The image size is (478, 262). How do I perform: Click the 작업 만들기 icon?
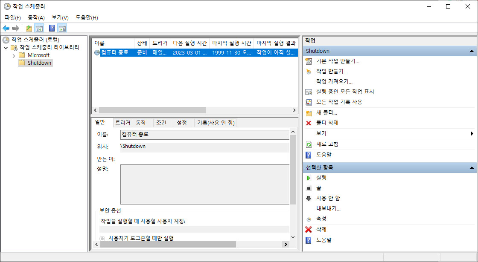pos(309,72)
